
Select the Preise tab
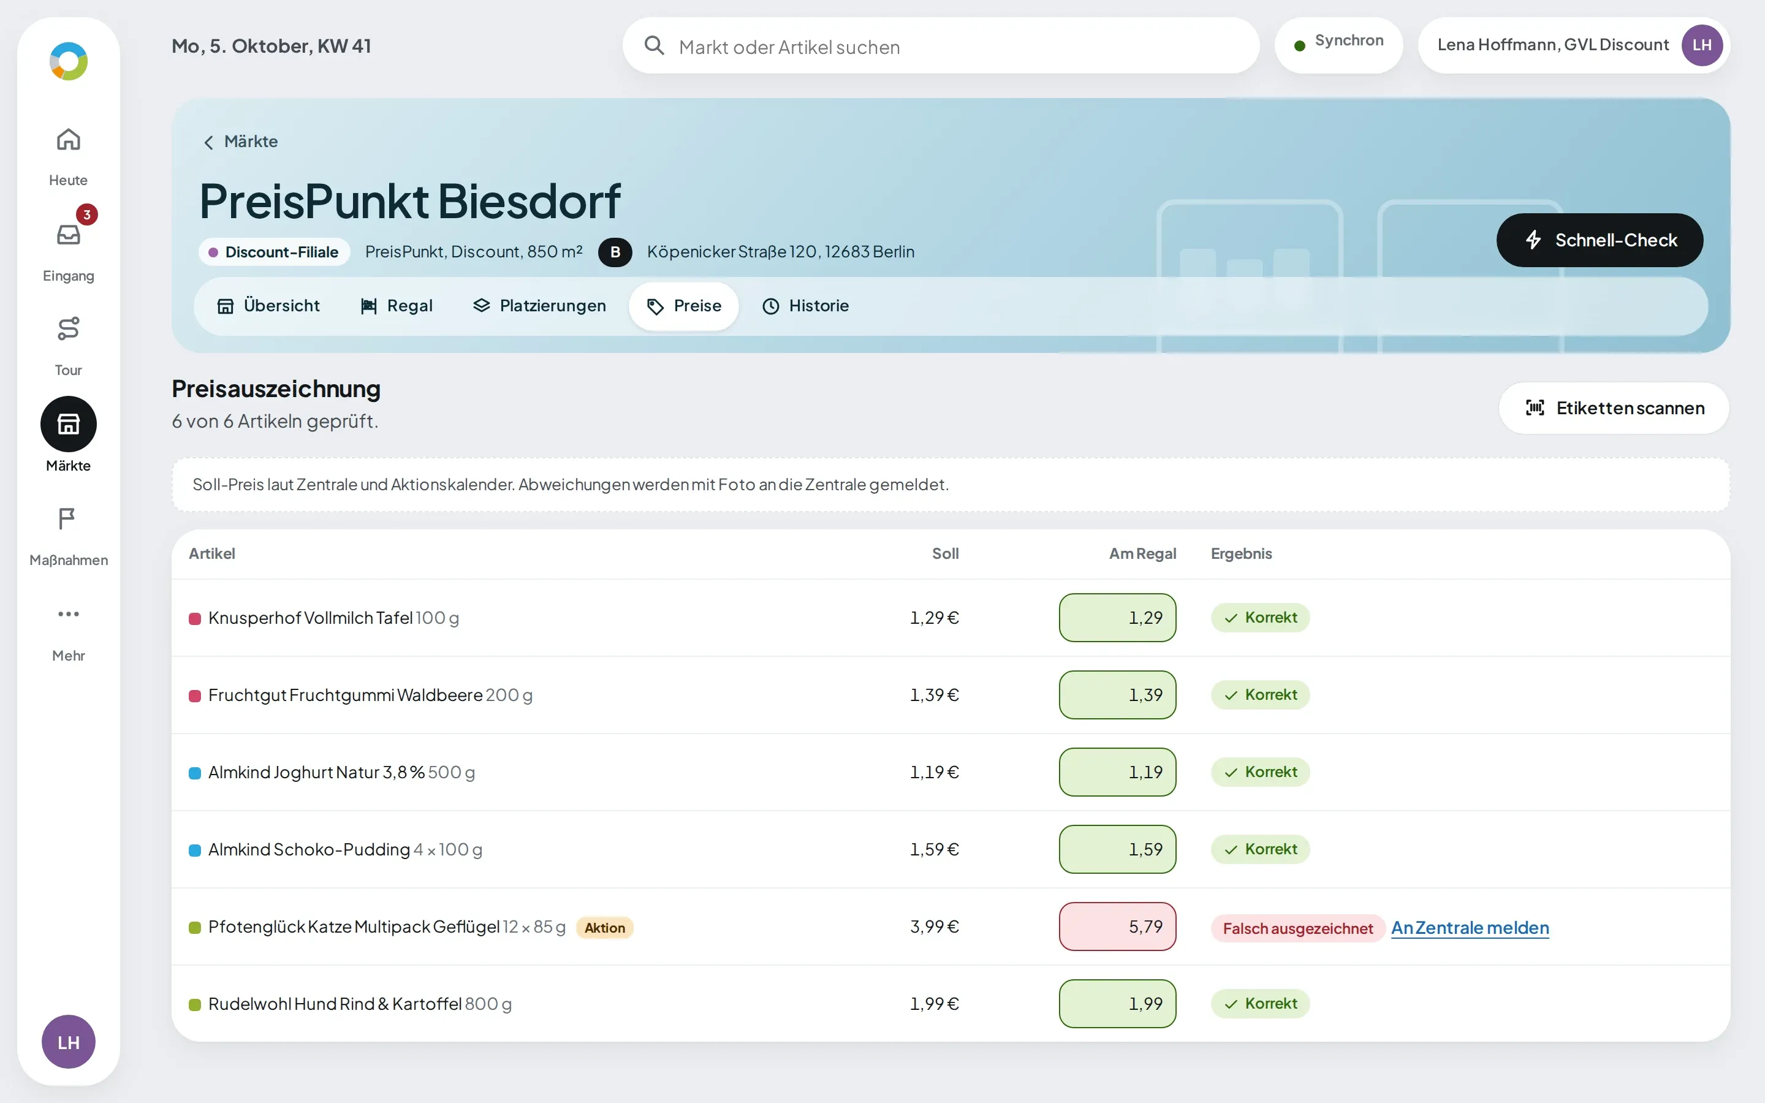coord(684,306)
